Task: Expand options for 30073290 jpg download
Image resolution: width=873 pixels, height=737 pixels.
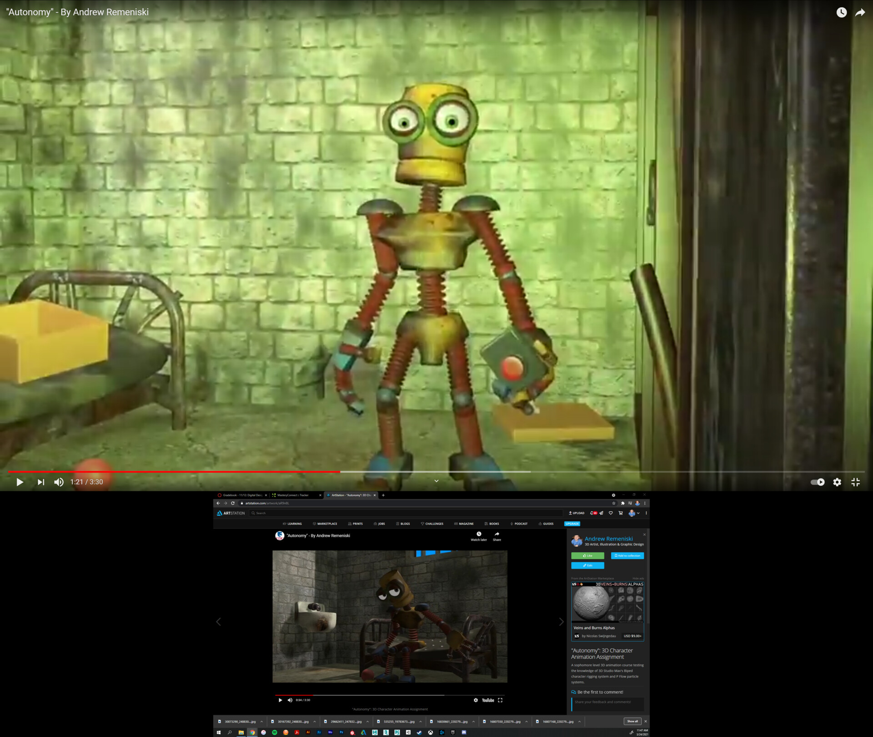Action: [x=261, y=722]
